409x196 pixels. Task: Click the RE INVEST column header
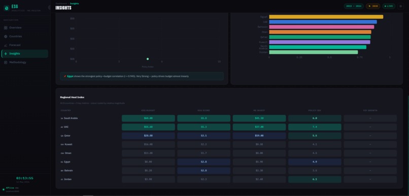pos(259,110)
